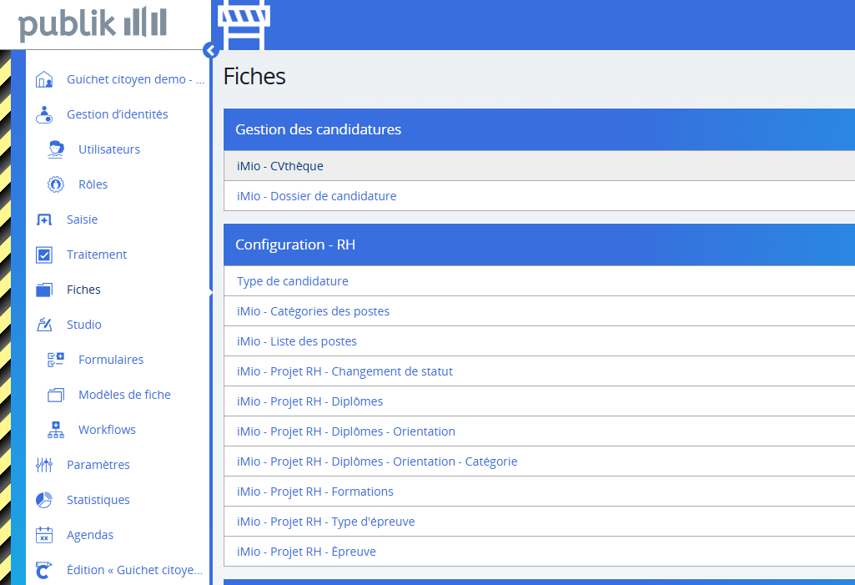Select the Utilisateurs user icon
The width and height of the screenshot is (855, 585).
point(55,149)
